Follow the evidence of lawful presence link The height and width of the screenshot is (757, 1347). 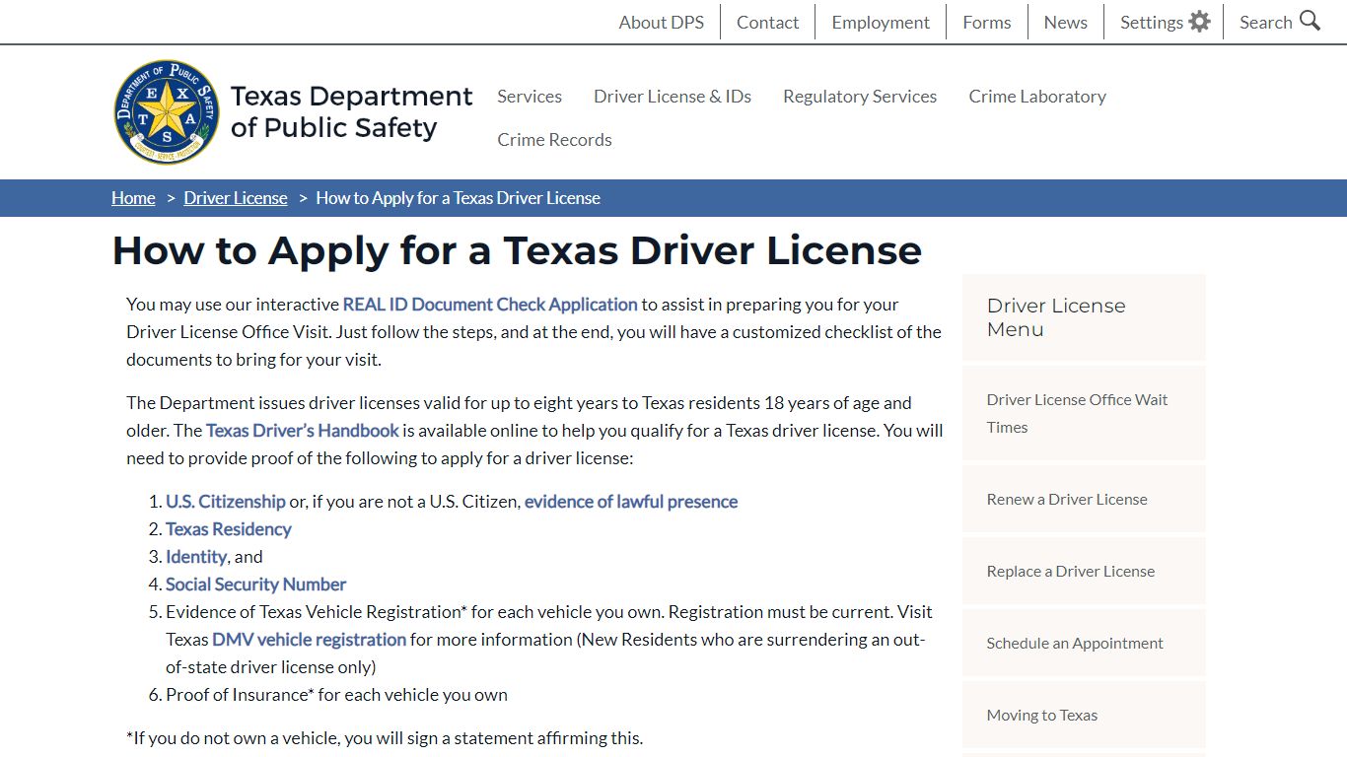631,502
